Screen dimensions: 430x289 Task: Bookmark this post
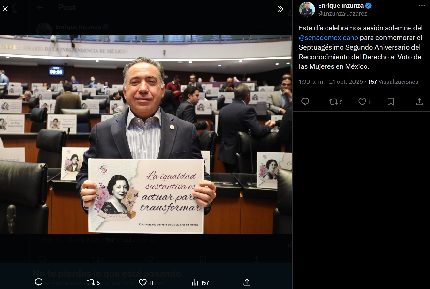tap(391, 102)
